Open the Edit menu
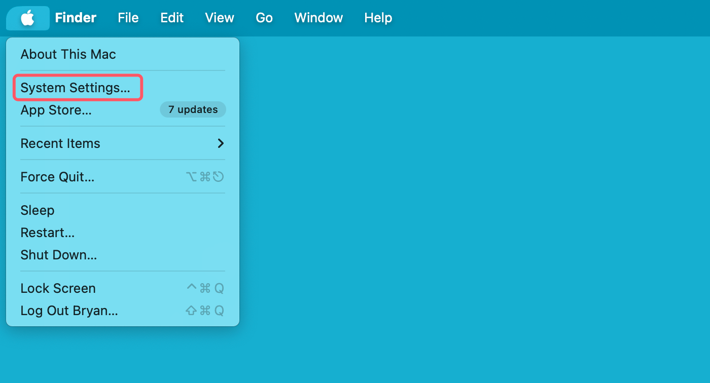The height and width of the screenshot is (383, 710). point(172,18)
